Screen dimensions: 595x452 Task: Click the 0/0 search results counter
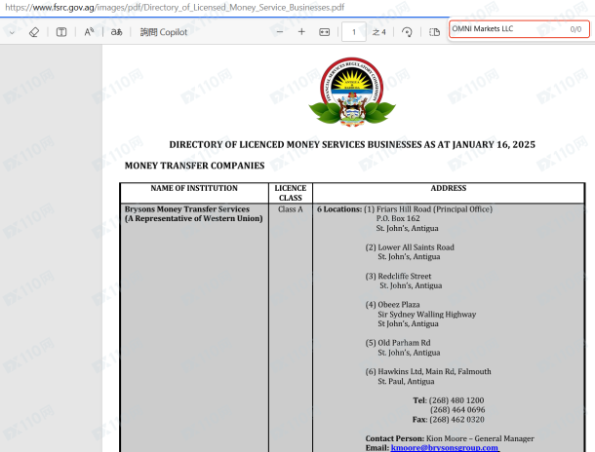(x=575, y=29)
